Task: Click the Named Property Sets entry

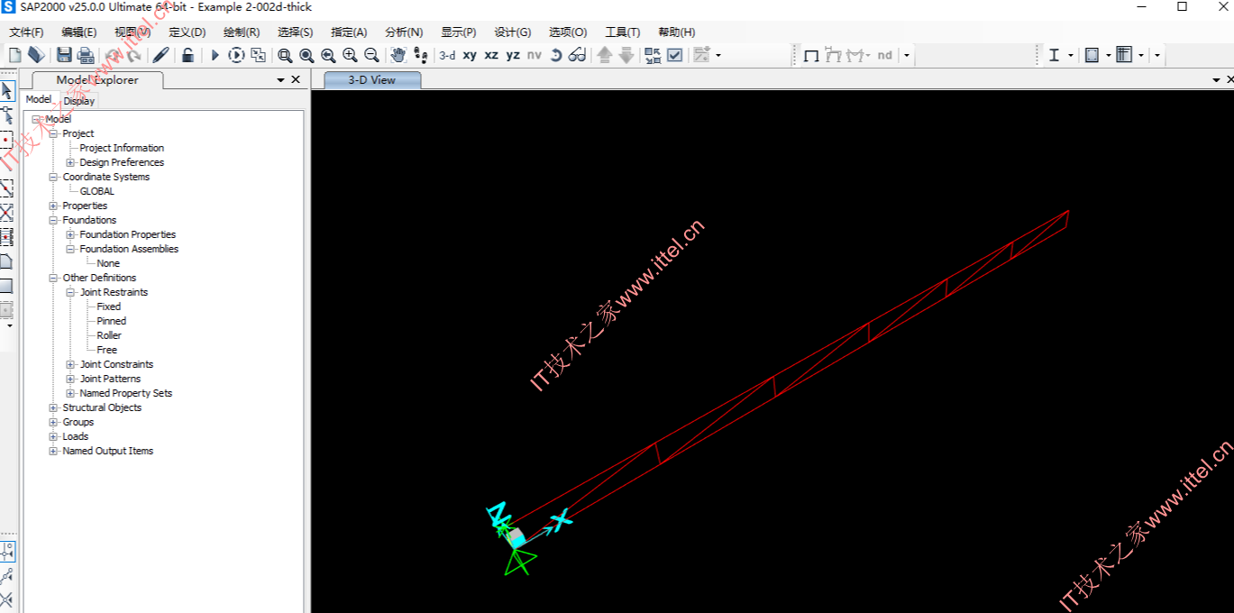Action: tap(126, 393)
